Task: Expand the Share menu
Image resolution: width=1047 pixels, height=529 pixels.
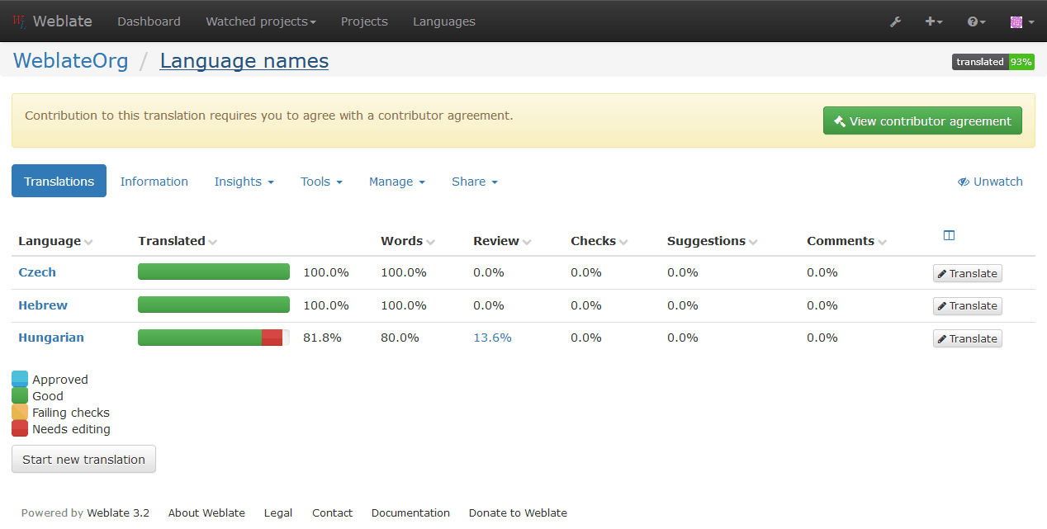Action: [475, 182]
